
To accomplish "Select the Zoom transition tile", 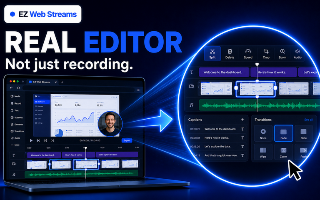I will (x=283, y=152).
